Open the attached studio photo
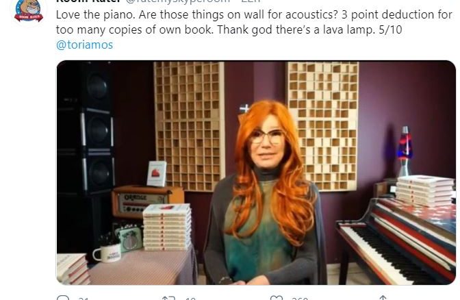Image resolution: width=460 pixels, height=300 pixels. pyautogui.click(x=256, y=173)
